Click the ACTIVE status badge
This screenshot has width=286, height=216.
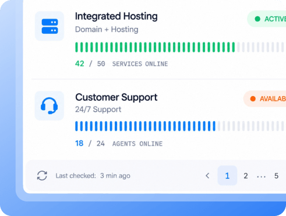[267, 19]
